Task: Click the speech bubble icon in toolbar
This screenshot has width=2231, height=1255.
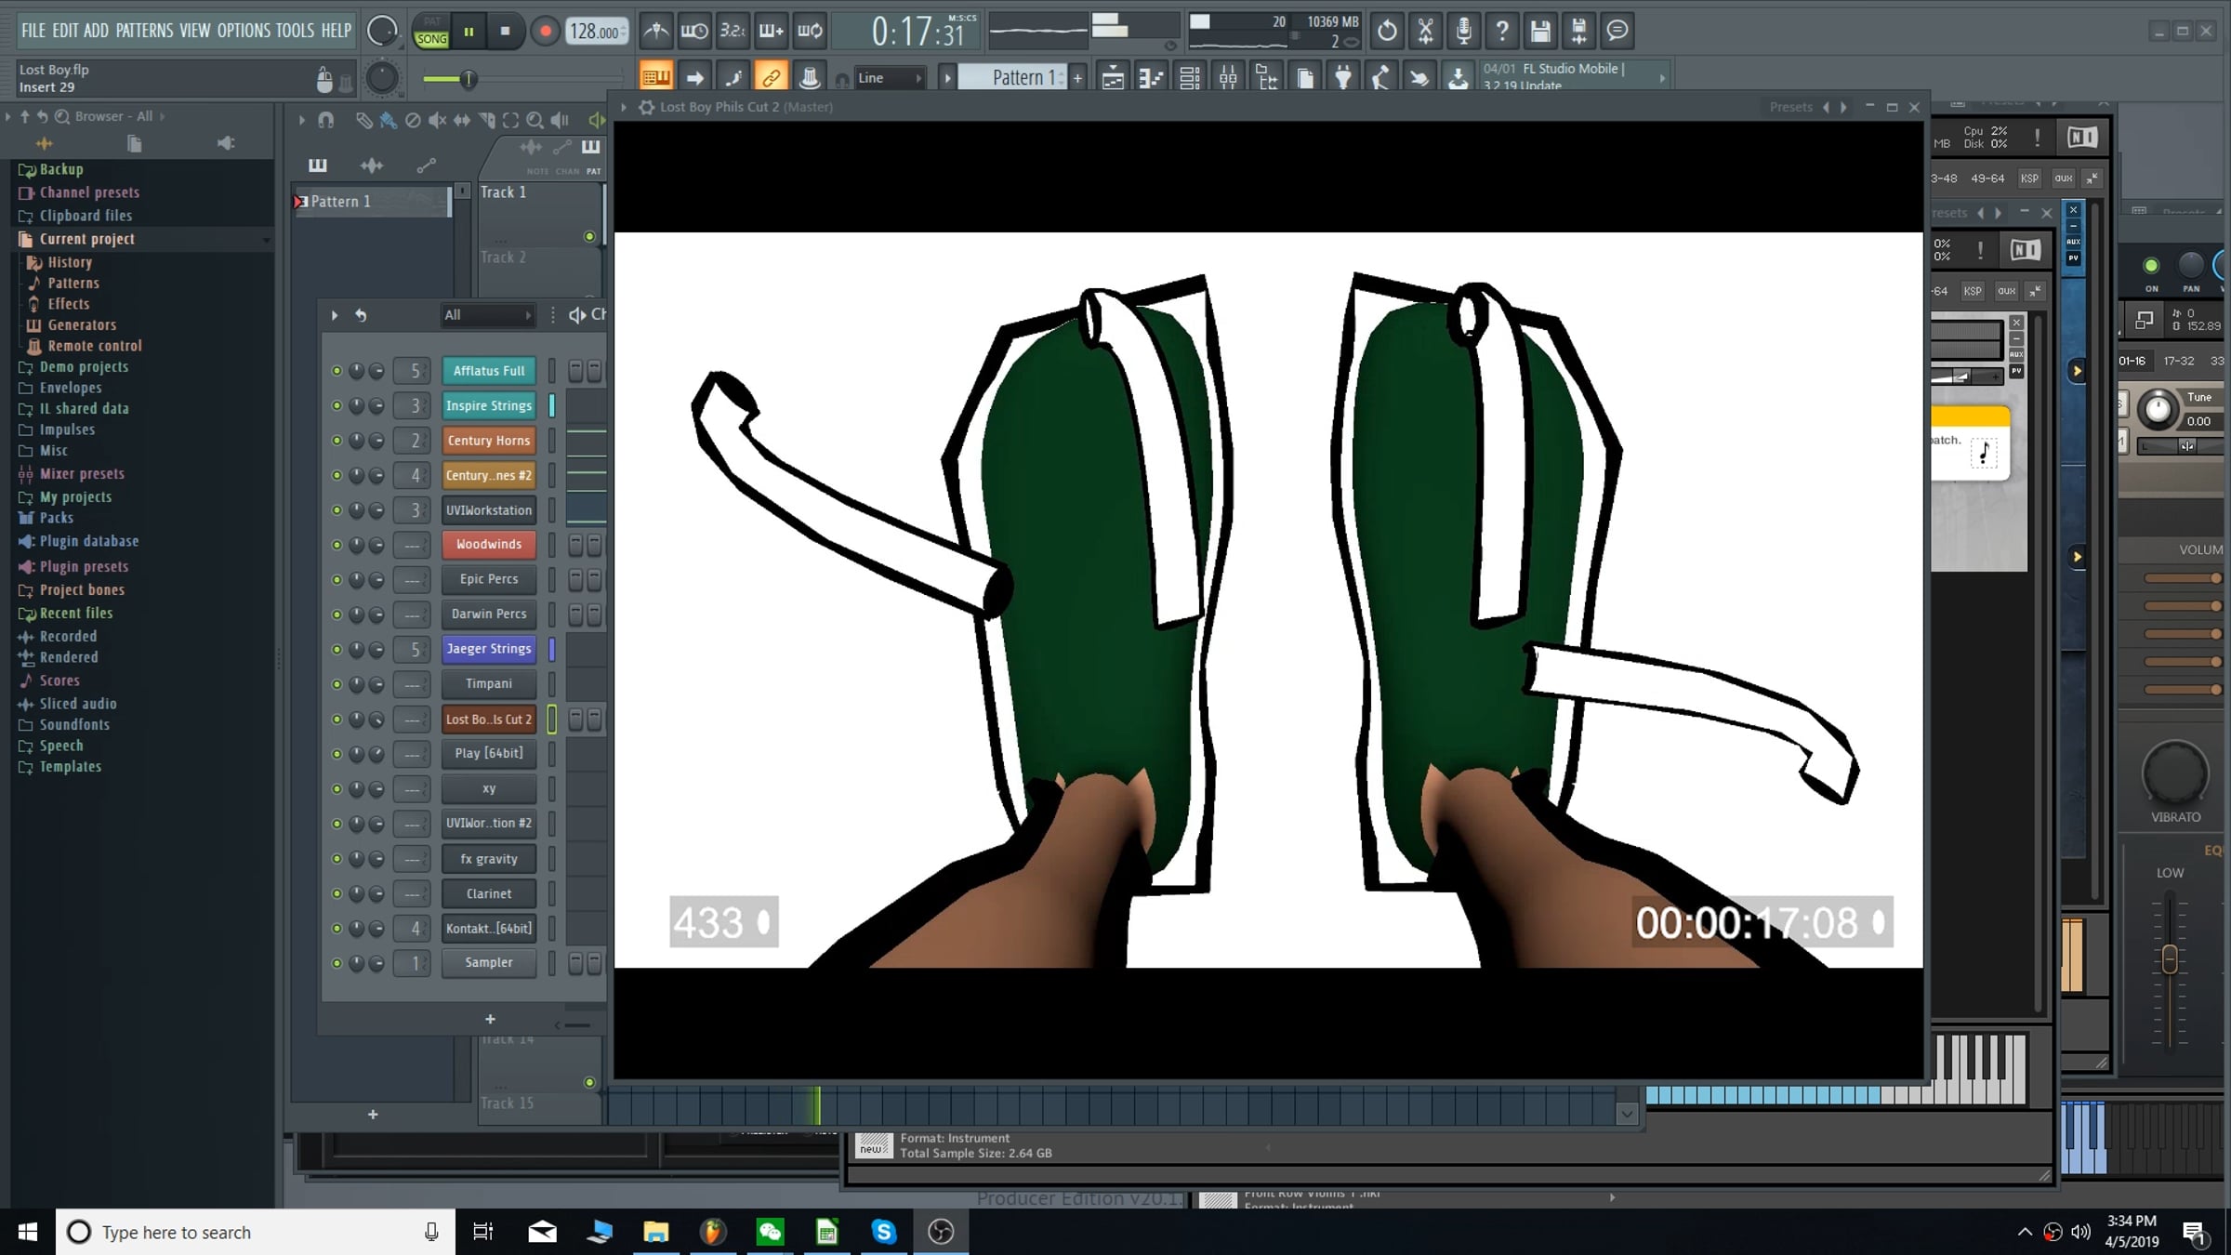Action: point(1617,31)
